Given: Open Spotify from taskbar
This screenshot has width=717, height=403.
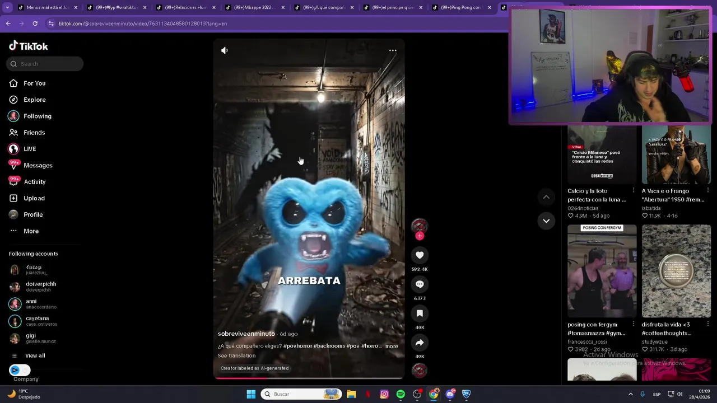Looking at the screenshot, I should (401, 394).
